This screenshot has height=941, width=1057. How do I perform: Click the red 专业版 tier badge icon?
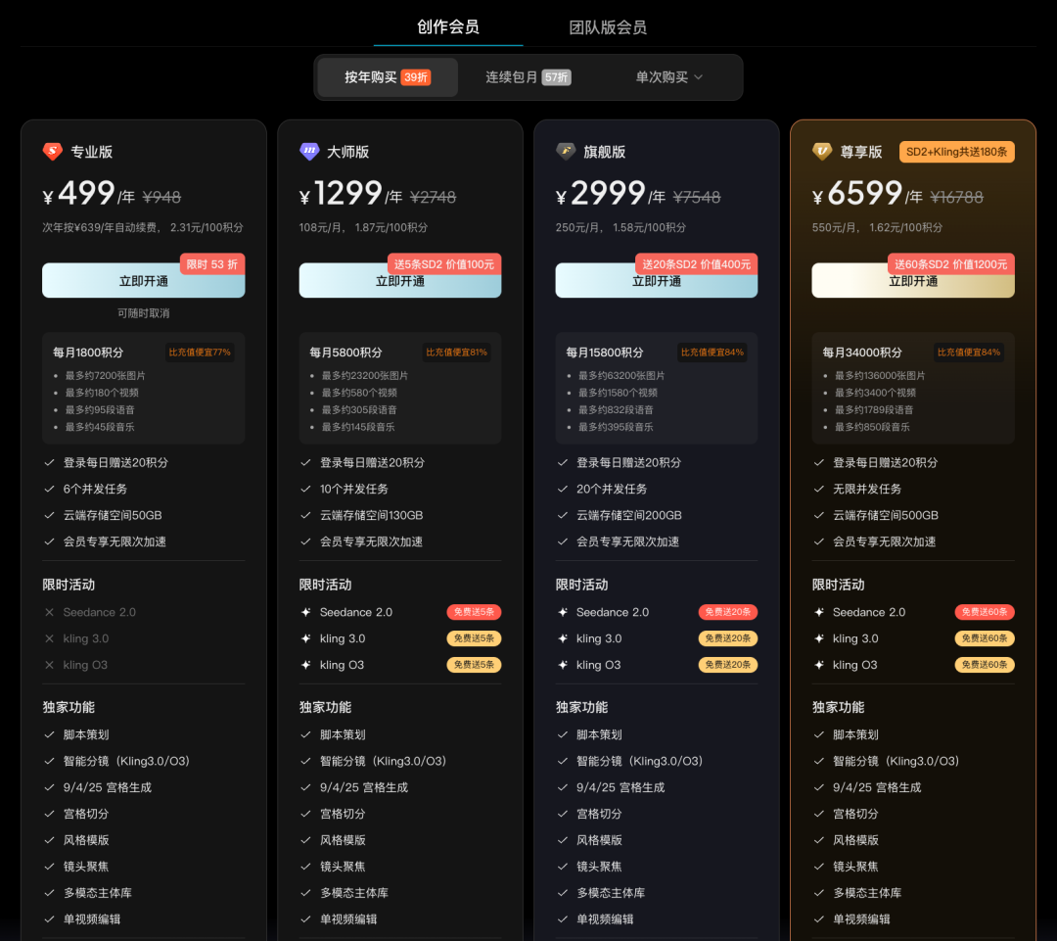click(52, 152)
